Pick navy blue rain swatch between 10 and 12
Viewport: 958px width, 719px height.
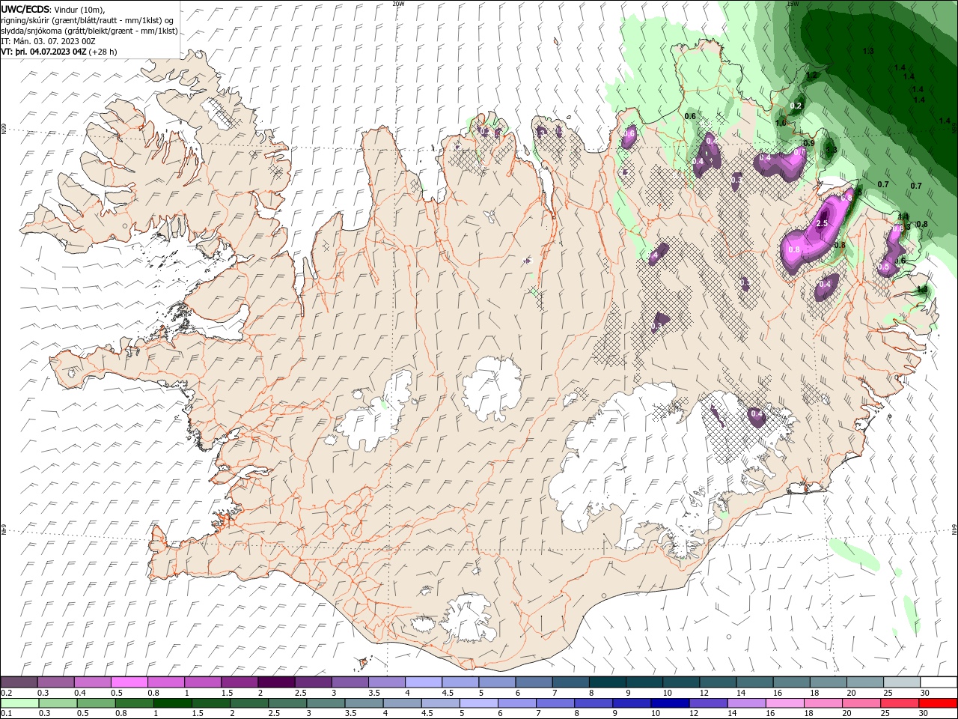coord(670,703)
